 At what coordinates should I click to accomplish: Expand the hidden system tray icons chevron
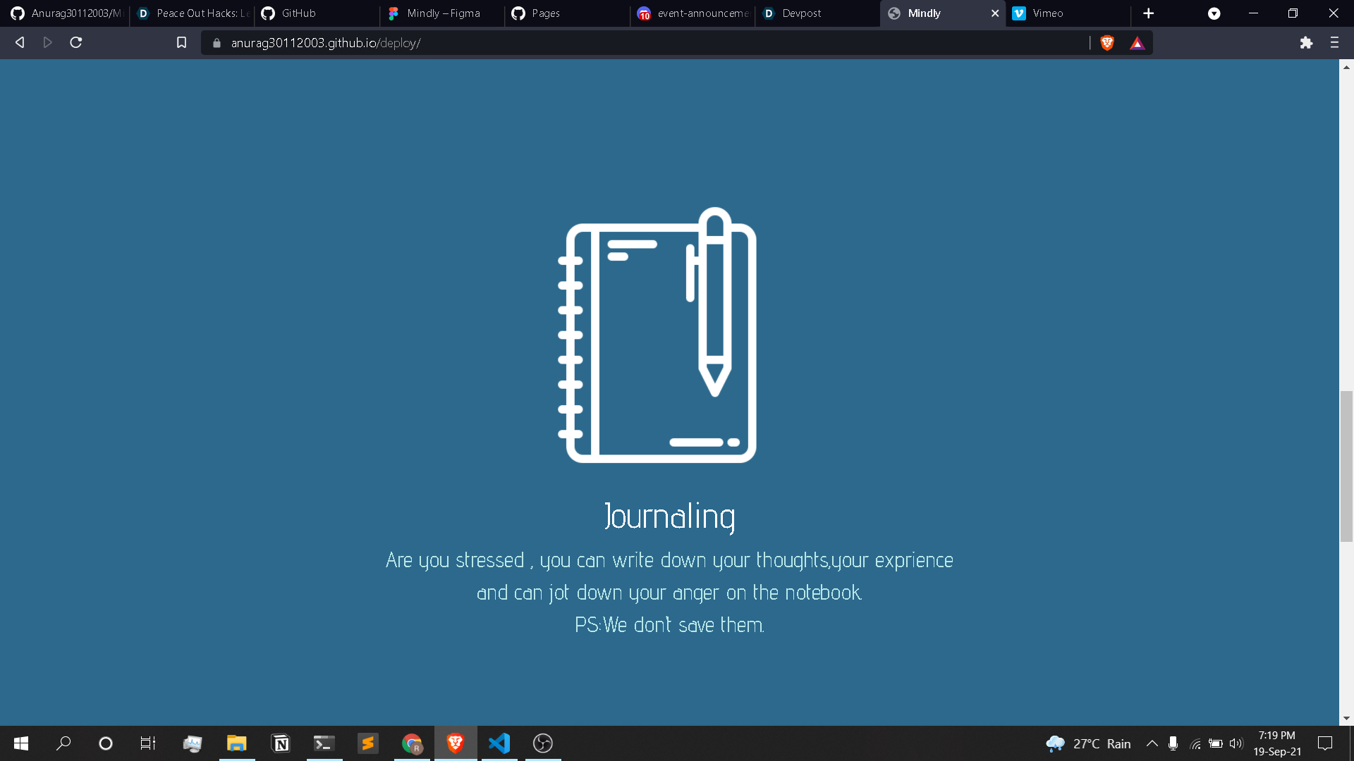tap(1152, 743)
